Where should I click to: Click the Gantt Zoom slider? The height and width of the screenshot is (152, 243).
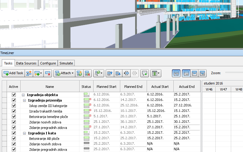(234, 73)
